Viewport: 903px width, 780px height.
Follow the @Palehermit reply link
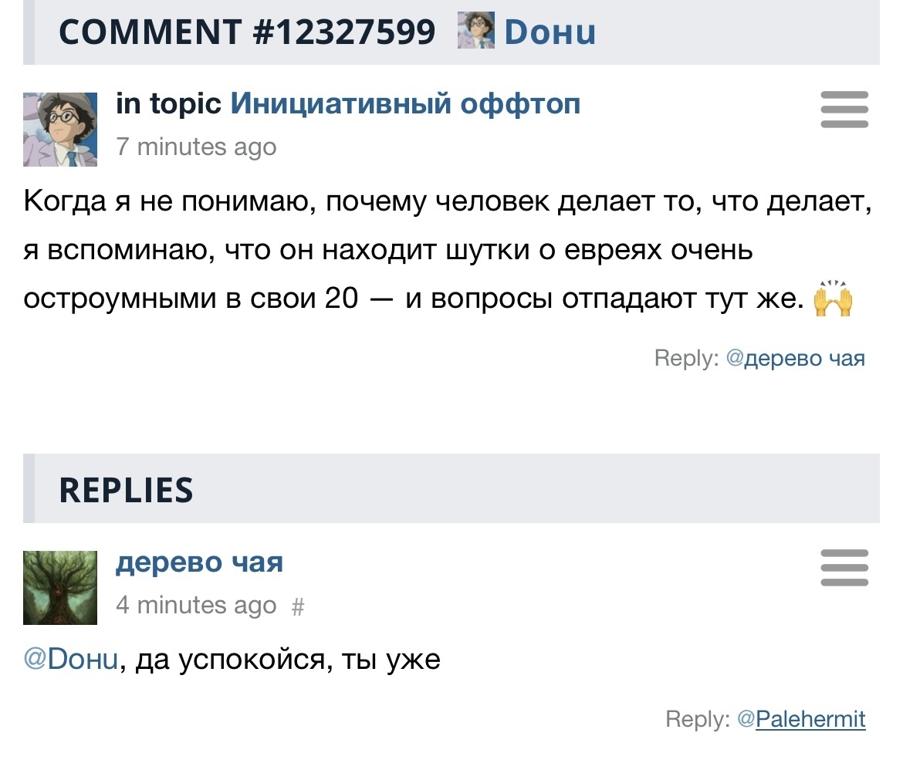(802, 719)
